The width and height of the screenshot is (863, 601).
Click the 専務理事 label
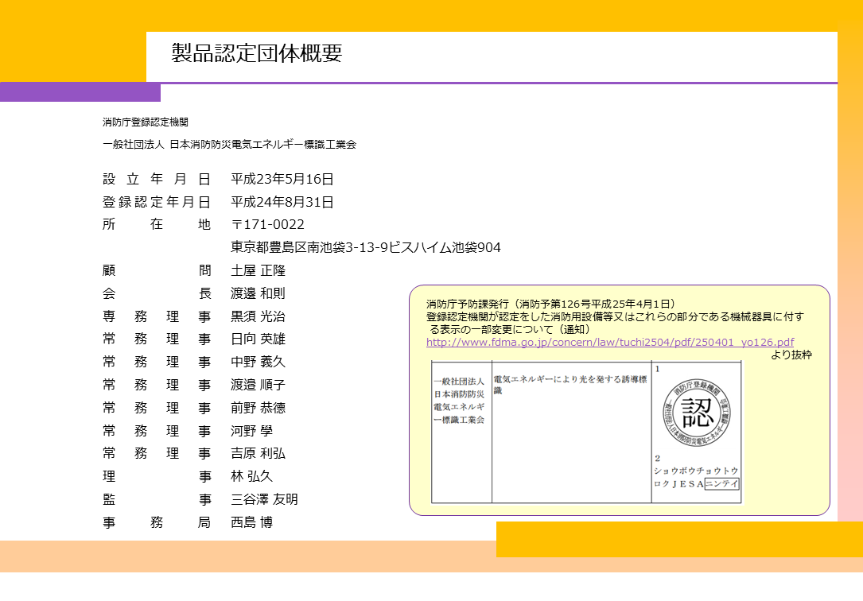click(157, 316)
